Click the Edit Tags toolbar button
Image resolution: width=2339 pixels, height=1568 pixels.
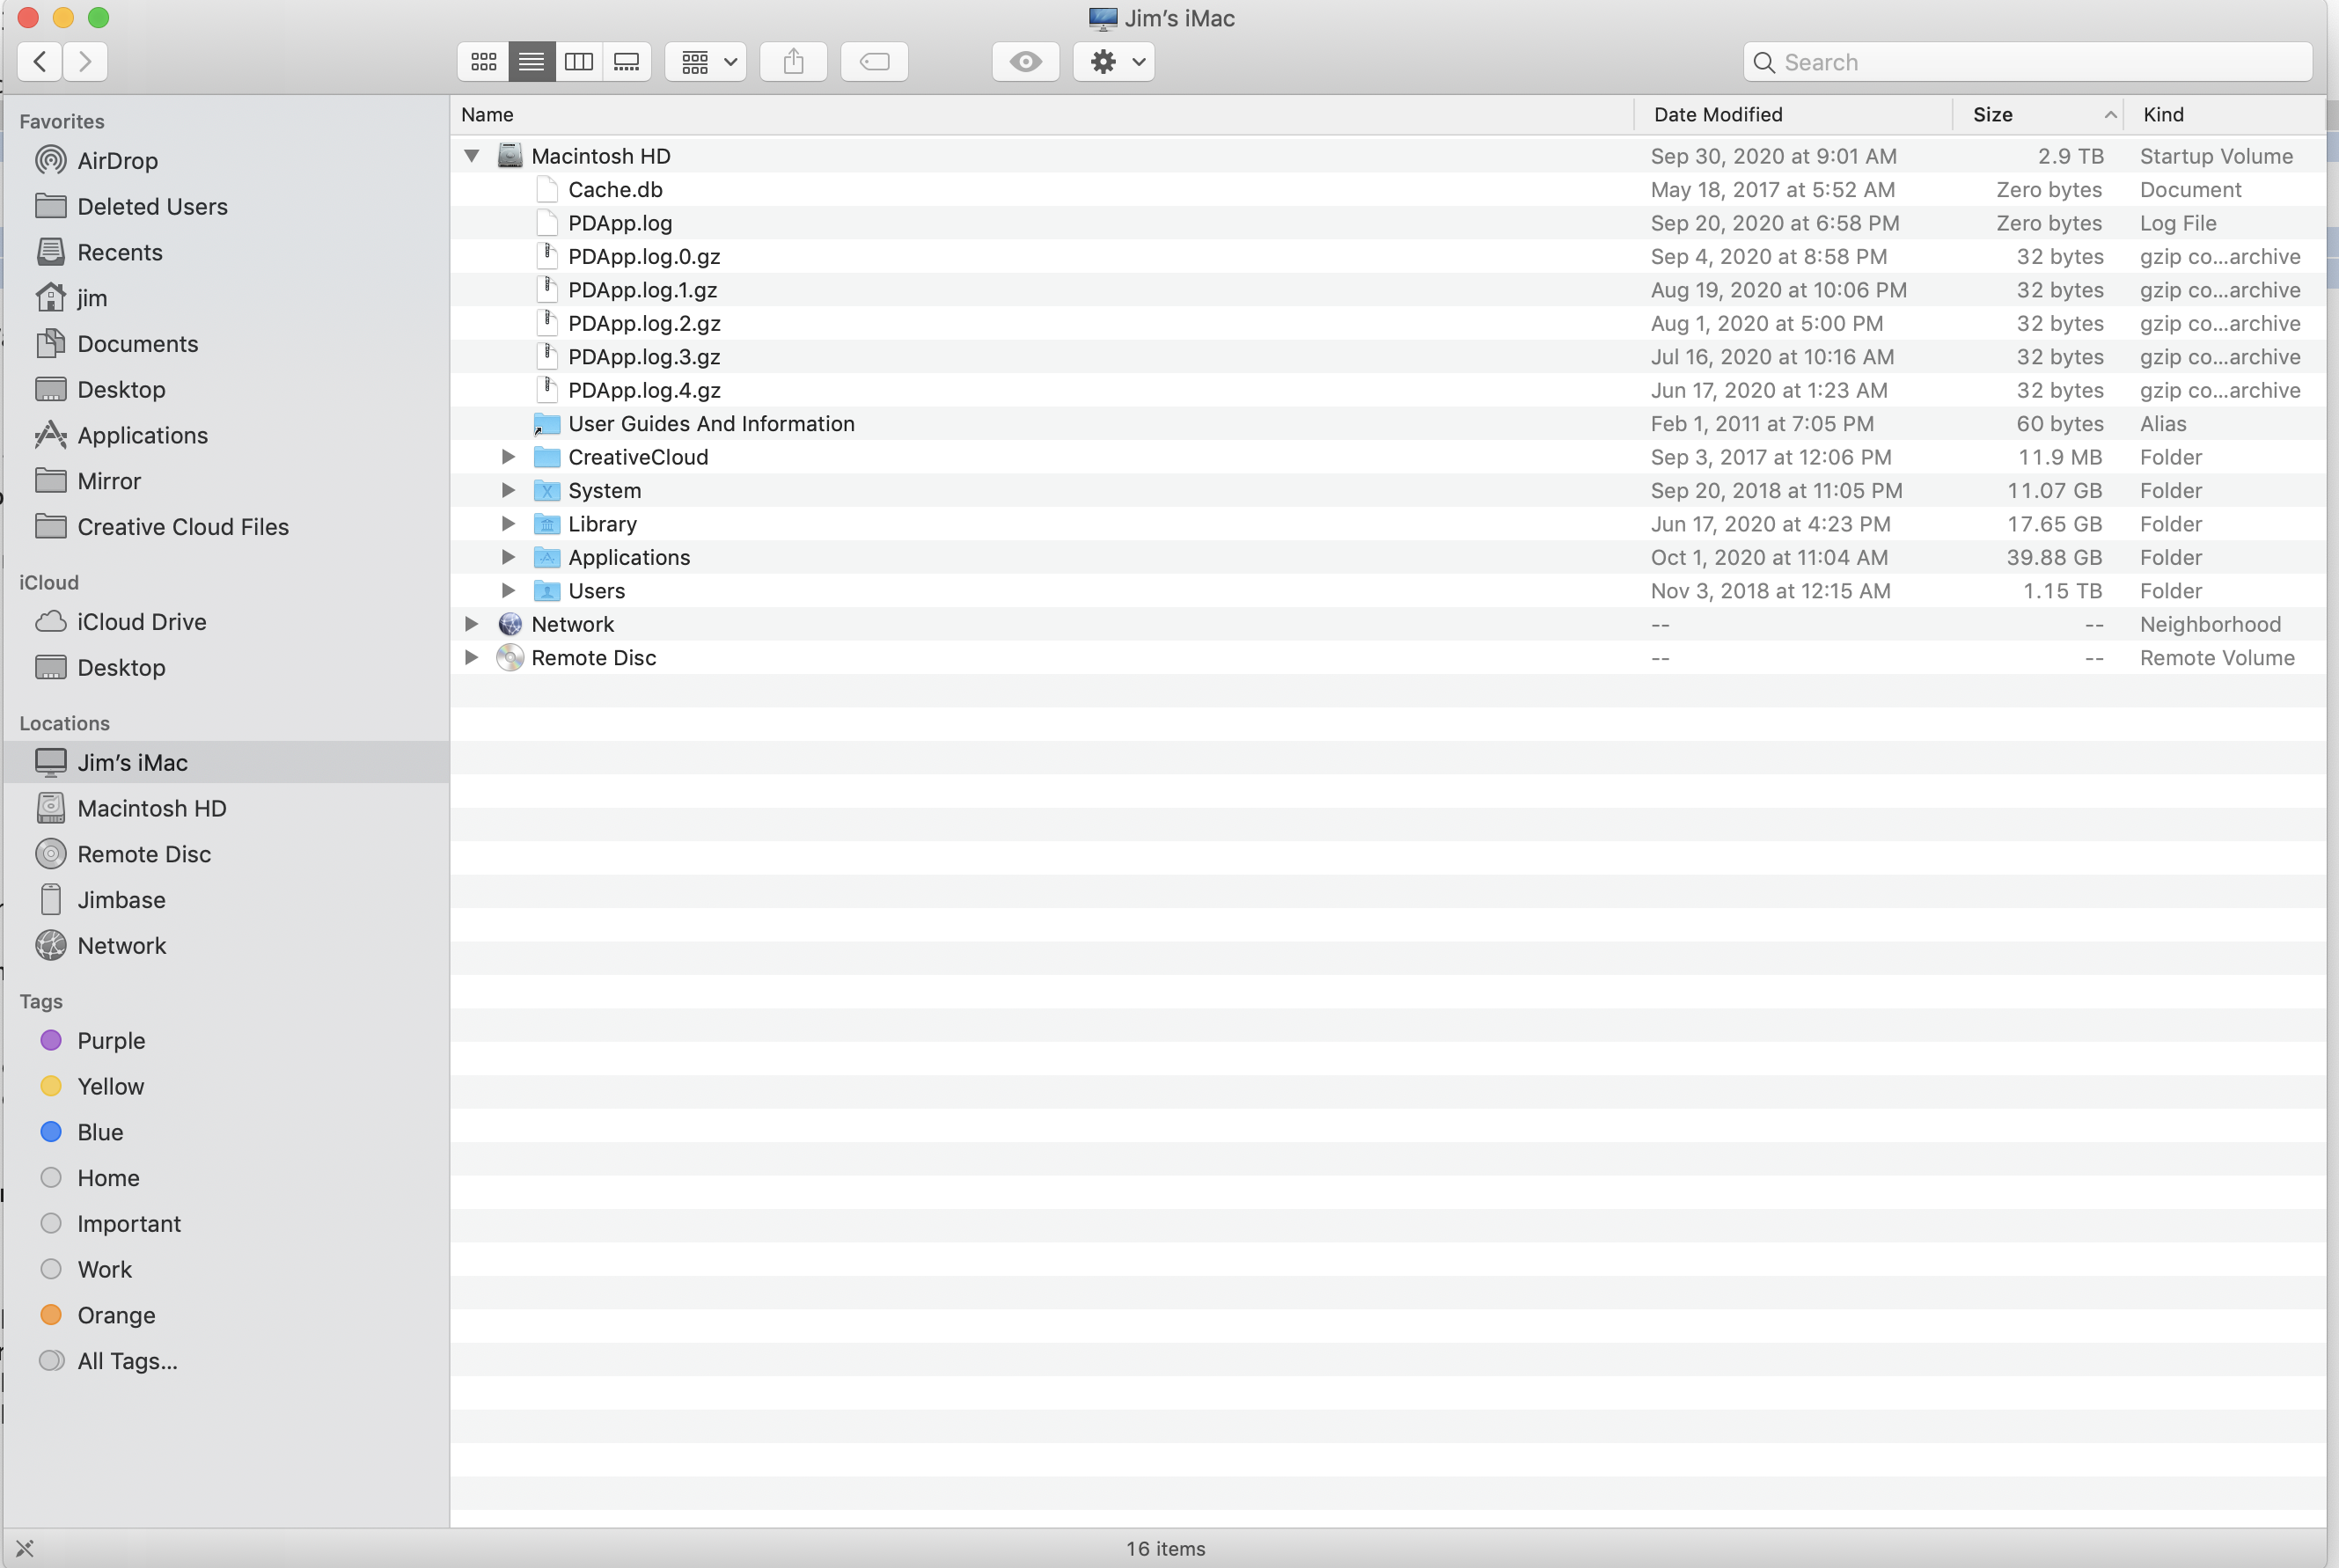(874, 62)
